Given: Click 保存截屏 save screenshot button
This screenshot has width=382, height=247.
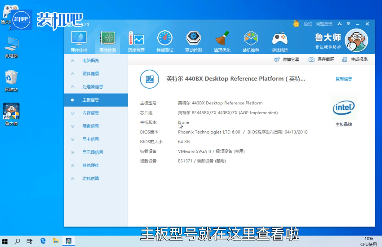Looking at the screenshot, I should 321,59.
